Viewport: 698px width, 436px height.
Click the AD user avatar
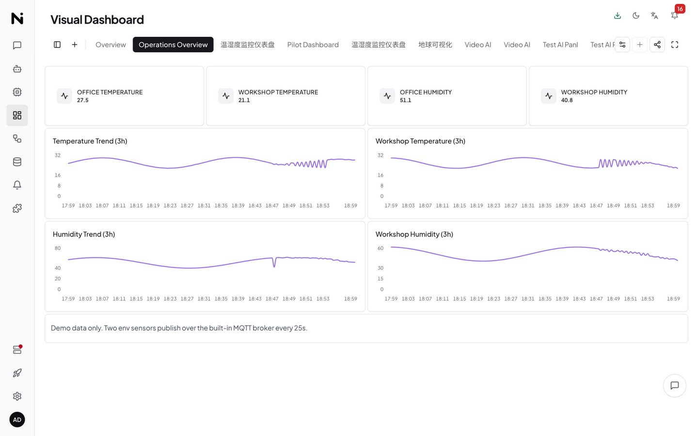17,420
